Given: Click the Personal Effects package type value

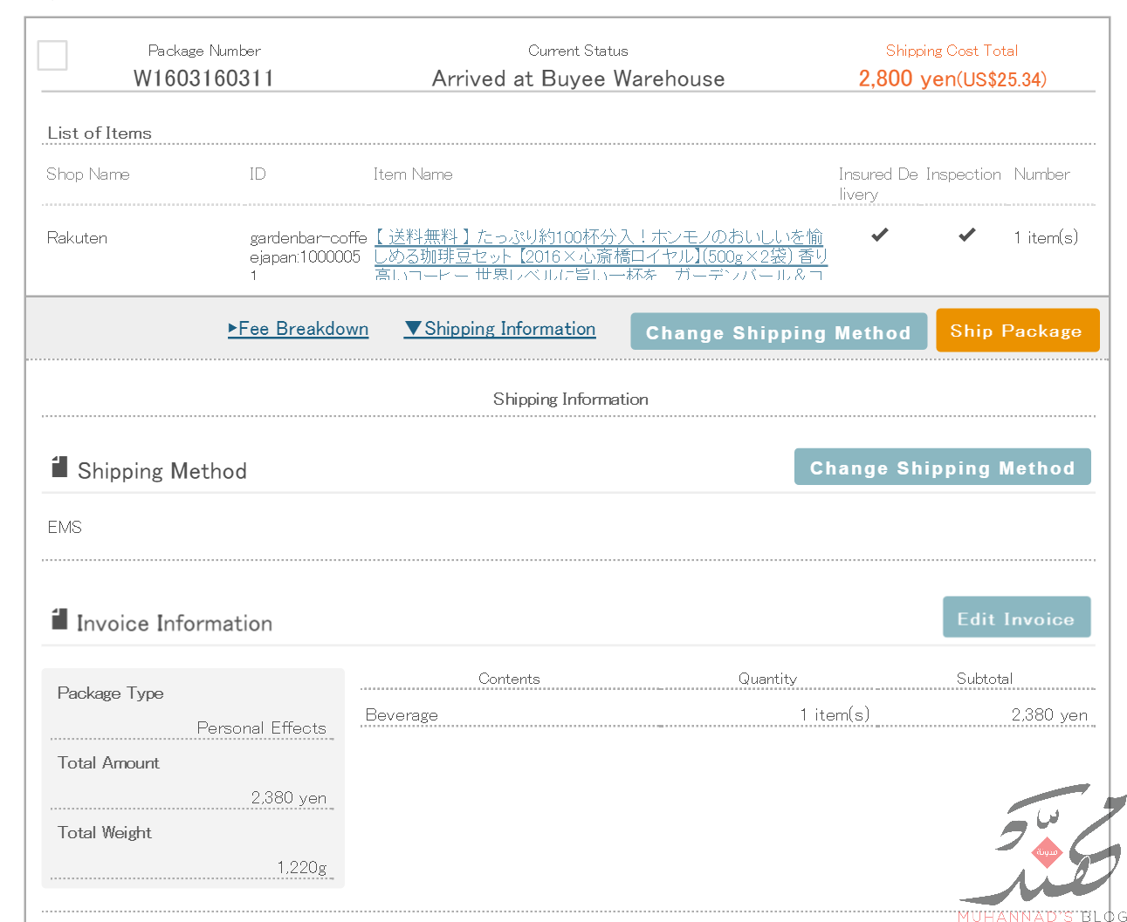Looking at the screenshot, I should [261, 727].
